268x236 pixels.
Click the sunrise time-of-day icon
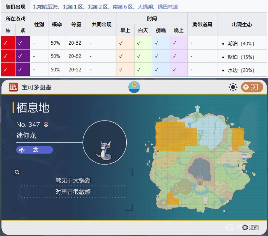click(x=134, y=87)
